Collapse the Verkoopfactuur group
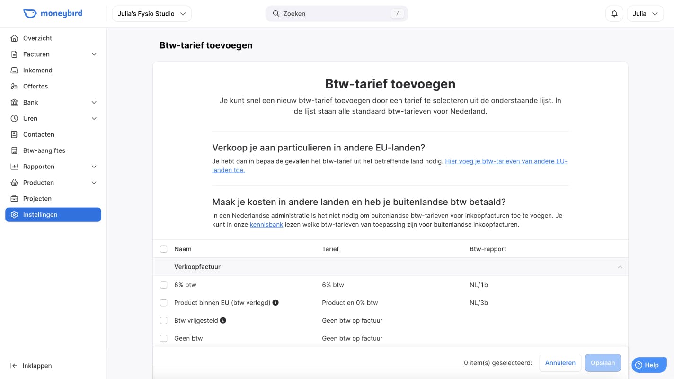Screen dimensions: 674x379 tap(620, 267)
